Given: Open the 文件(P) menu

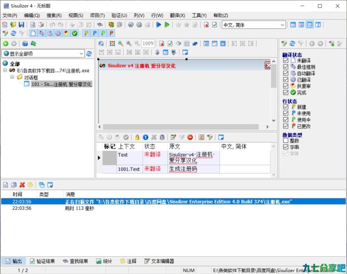Looking at the screenshot, I should coord(10,15).
